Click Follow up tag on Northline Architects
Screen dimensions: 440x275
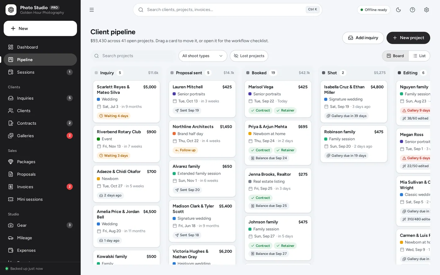[x=185, y=150]
